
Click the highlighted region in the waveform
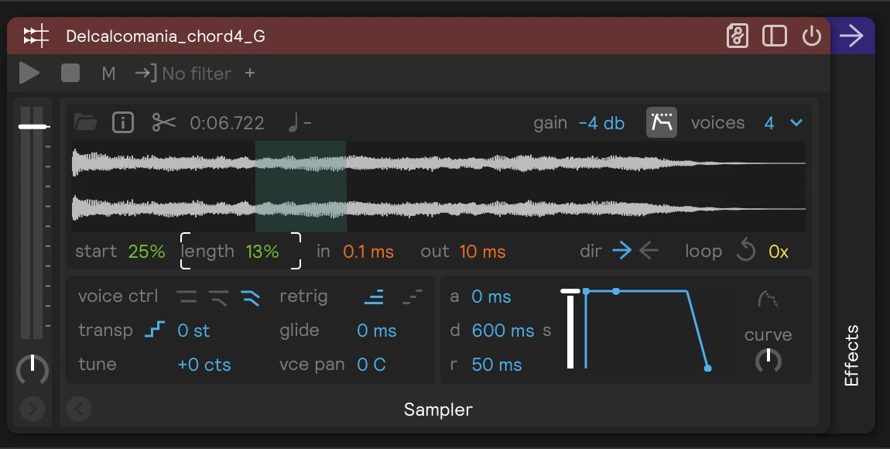click(301, 187)
